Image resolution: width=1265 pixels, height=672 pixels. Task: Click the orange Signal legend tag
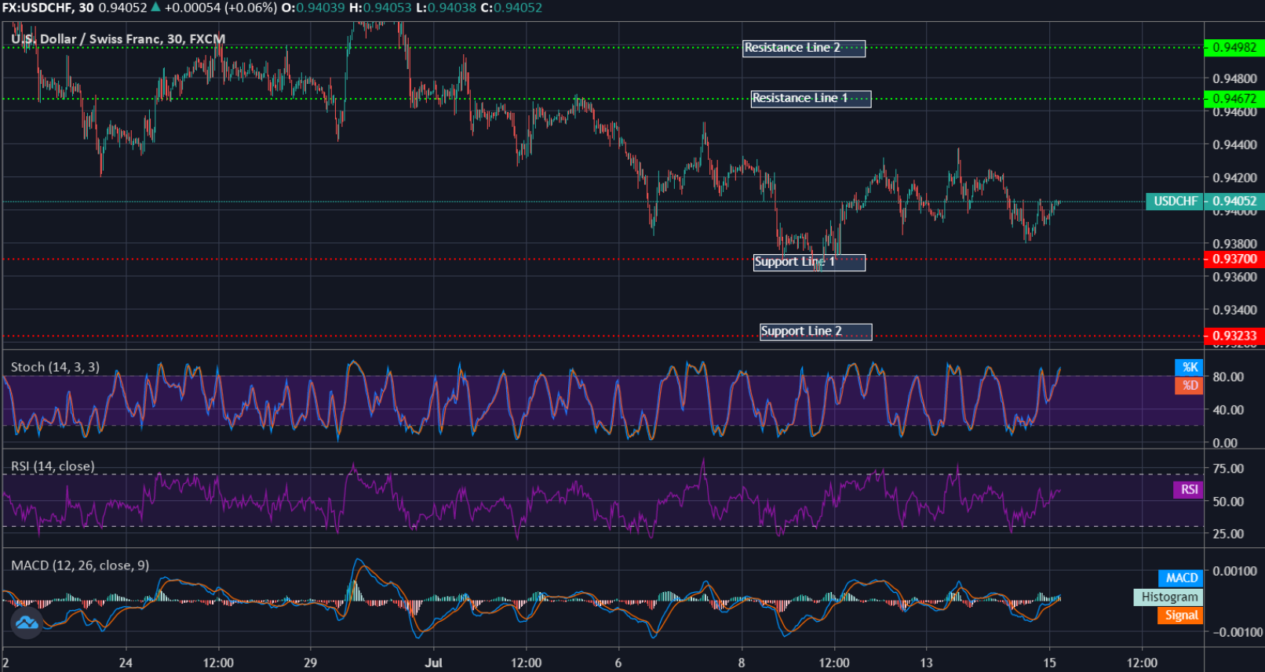1180,616
